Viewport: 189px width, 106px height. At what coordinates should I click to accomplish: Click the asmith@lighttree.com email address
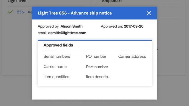(67, 33)
